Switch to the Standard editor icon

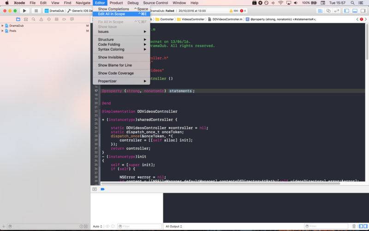click(x=320, y=11)
